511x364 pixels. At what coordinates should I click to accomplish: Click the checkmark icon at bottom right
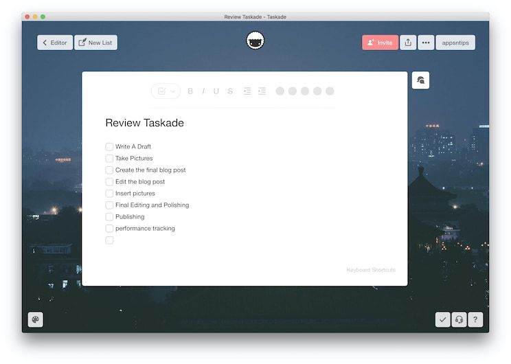pos(442,319)
